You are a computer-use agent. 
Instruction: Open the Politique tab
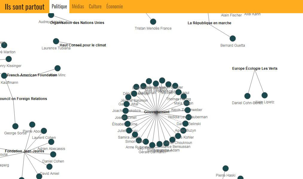pyautogui.click(x=59, y=7)
